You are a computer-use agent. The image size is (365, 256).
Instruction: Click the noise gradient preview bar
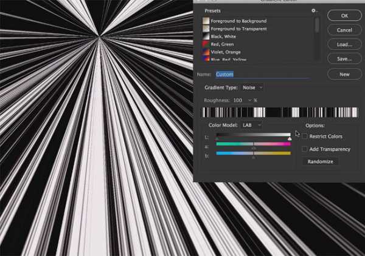pyautogui.click(x=280, y=112)
